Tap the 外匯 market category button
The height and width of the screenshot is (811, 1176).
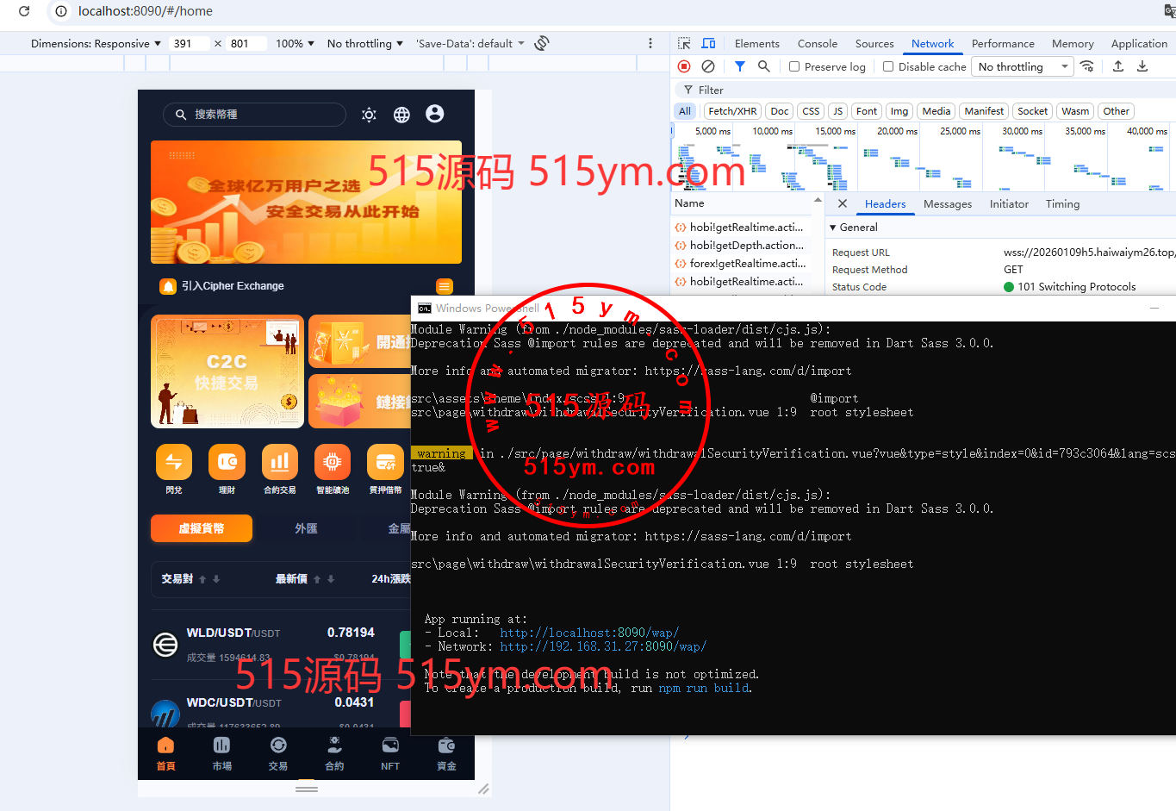306,528
